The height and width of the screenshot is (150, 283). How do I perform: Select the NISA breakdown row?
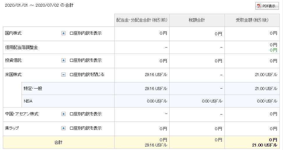pos(150,101)
